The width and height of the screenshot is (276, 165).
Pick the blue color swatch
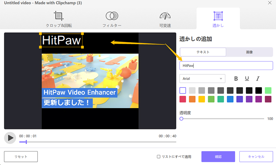[x=230, y=99]
